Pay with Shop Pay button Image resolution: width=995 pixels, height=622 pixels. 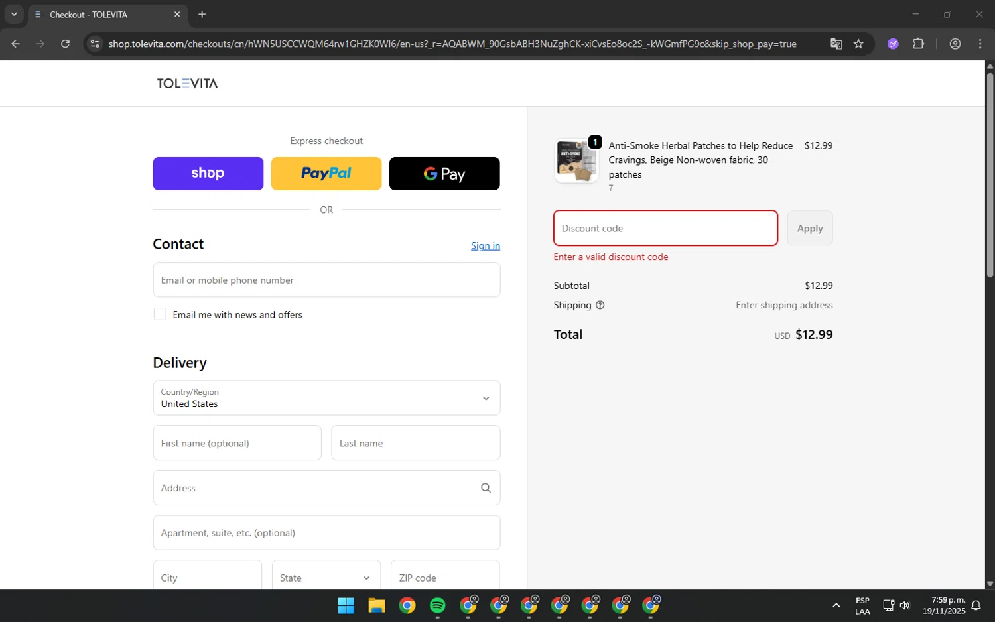[x=208, y=174]
